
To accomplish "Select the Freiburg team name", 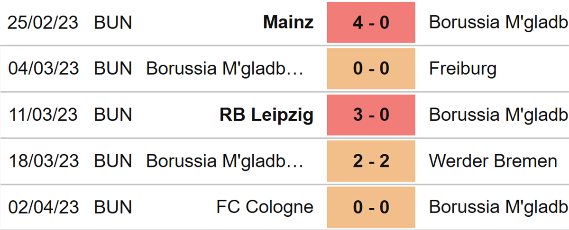I will coord(463,69).
